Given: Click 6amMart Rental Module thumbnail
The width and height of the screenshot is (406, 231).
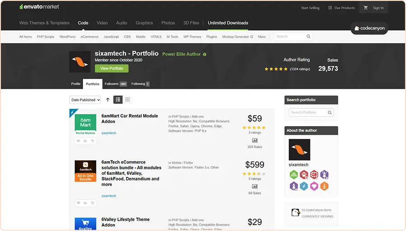Looking at the screenshot, I should [x=85, y=125].
